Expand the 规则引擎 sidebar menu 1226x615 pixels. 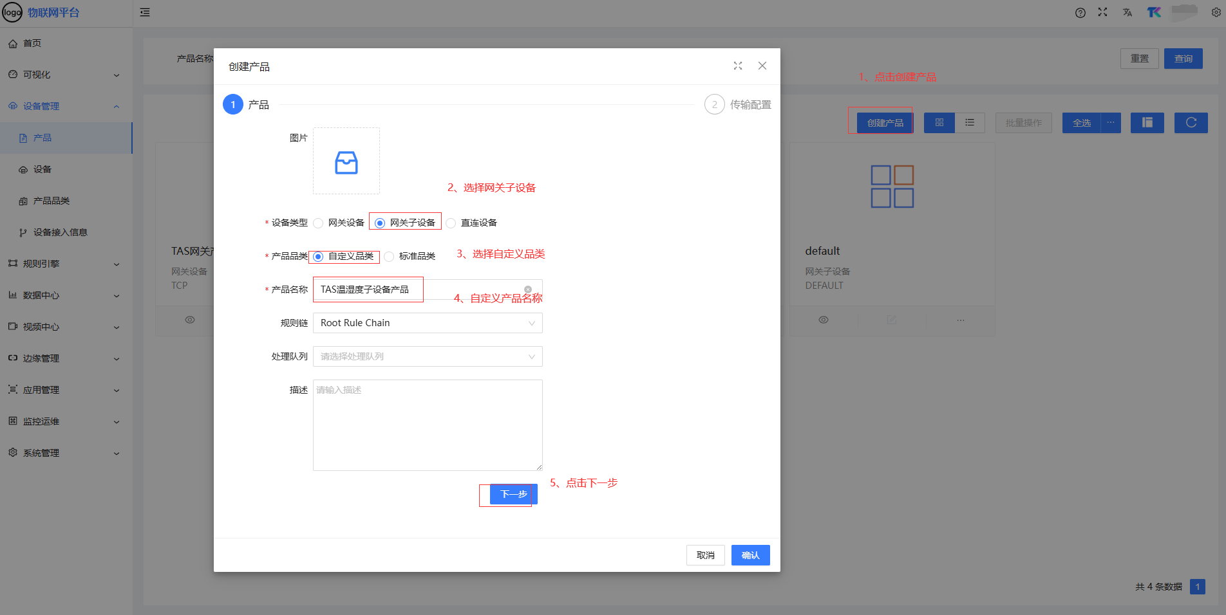(64, 264)
